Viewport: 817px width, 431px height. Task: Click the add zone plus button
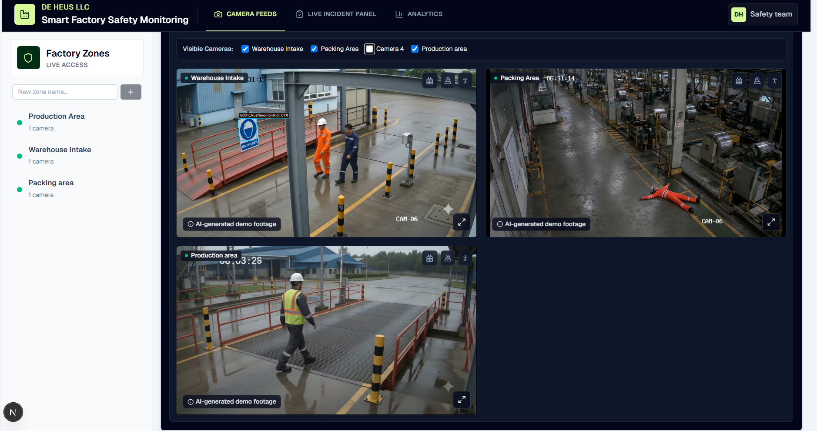click(x=131, y=92)
